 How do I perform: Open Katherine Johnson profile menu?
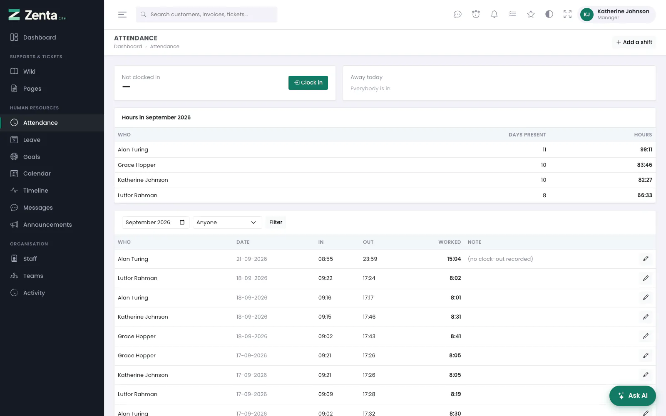(x=616, y=15)
